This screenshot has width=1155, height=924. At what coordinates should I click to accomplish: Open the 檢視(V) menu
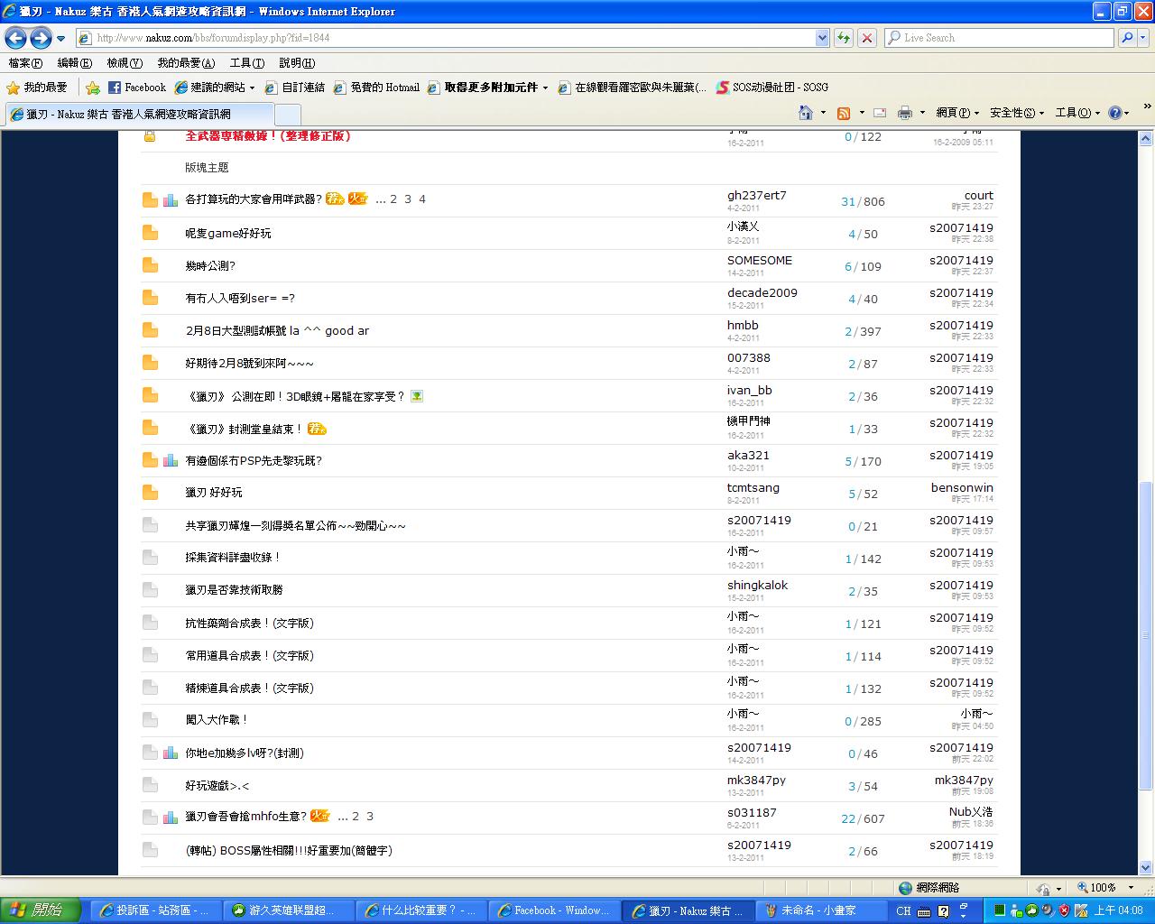click(x=125, y=63)
